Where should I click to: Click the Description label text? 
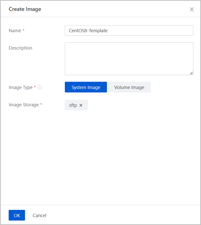(20, 48)
